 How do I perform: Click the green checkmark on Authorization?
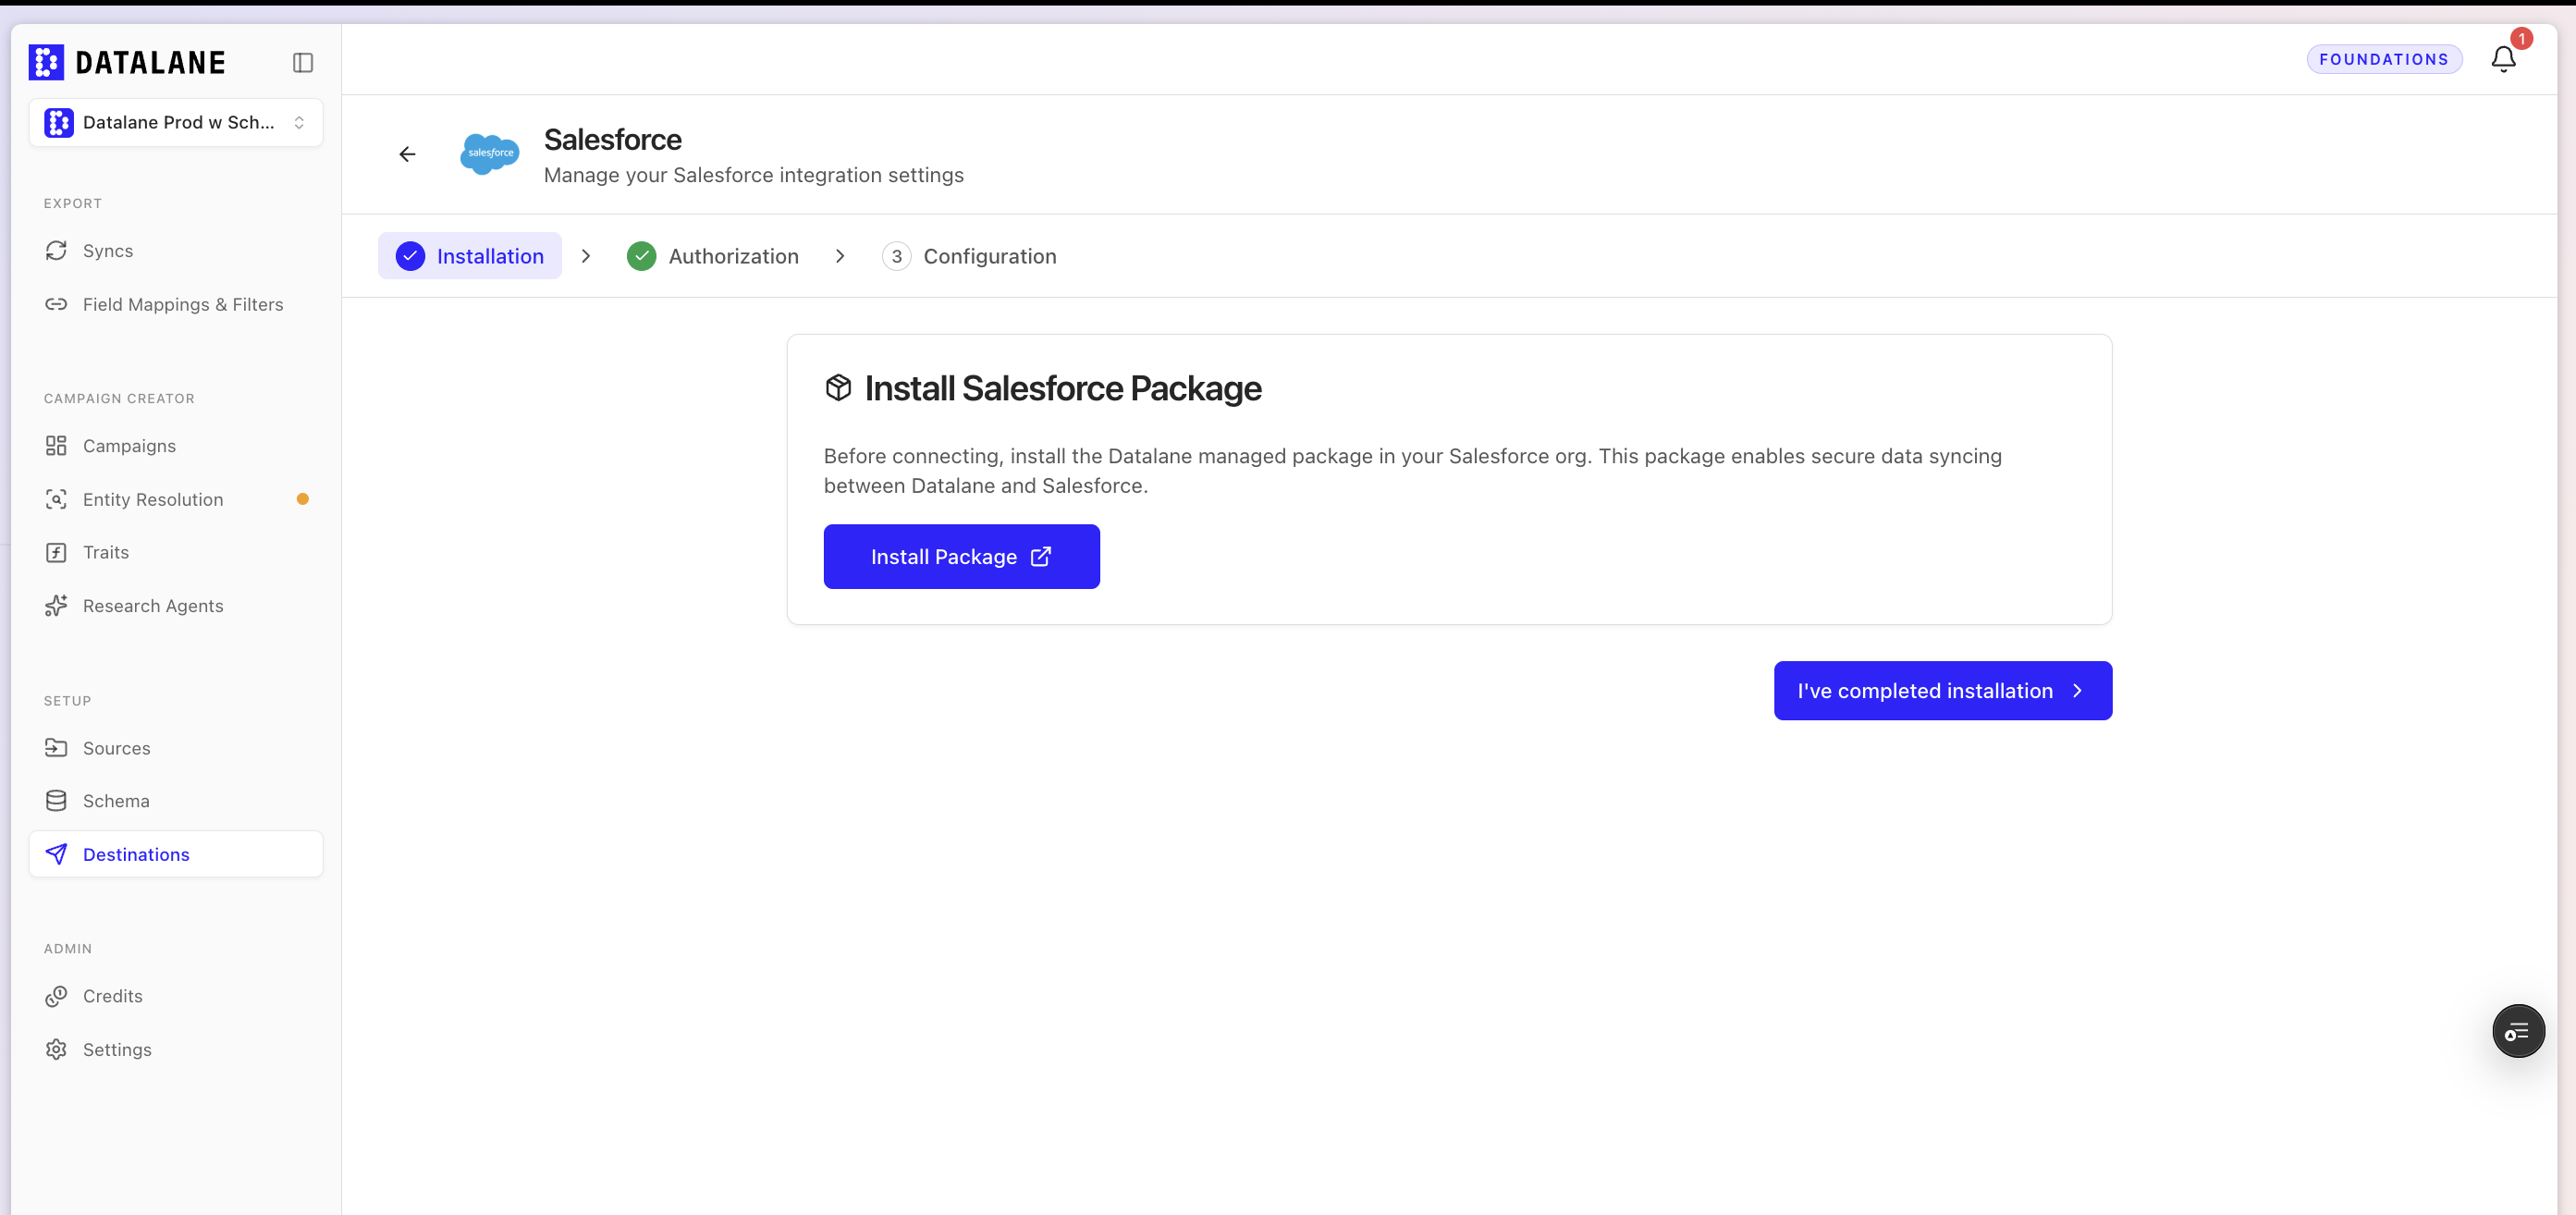pos(641,256)
